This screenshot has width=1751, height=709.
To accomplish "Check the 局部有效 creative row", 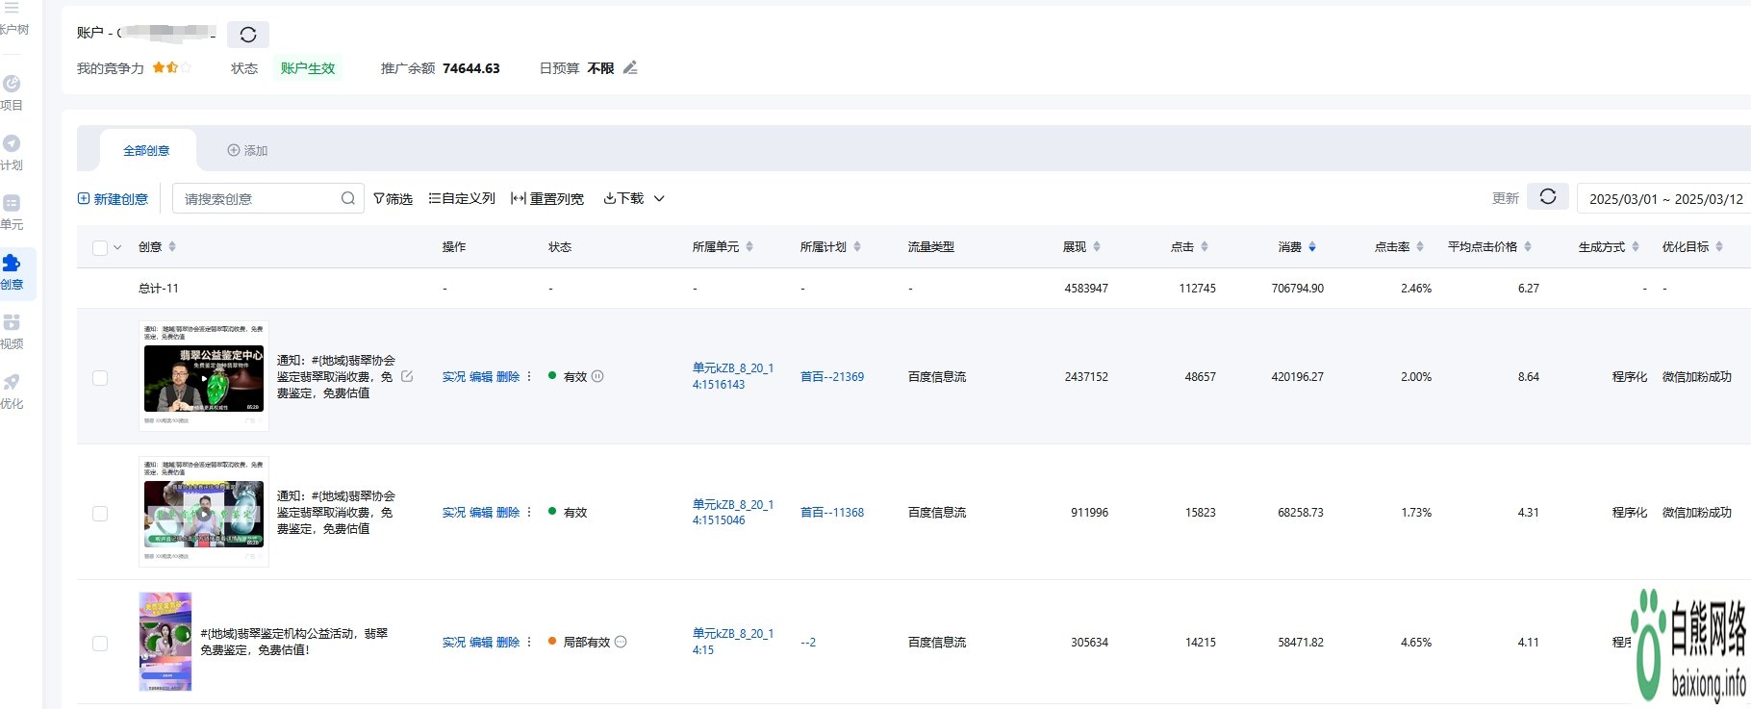I will pos(100,643).
